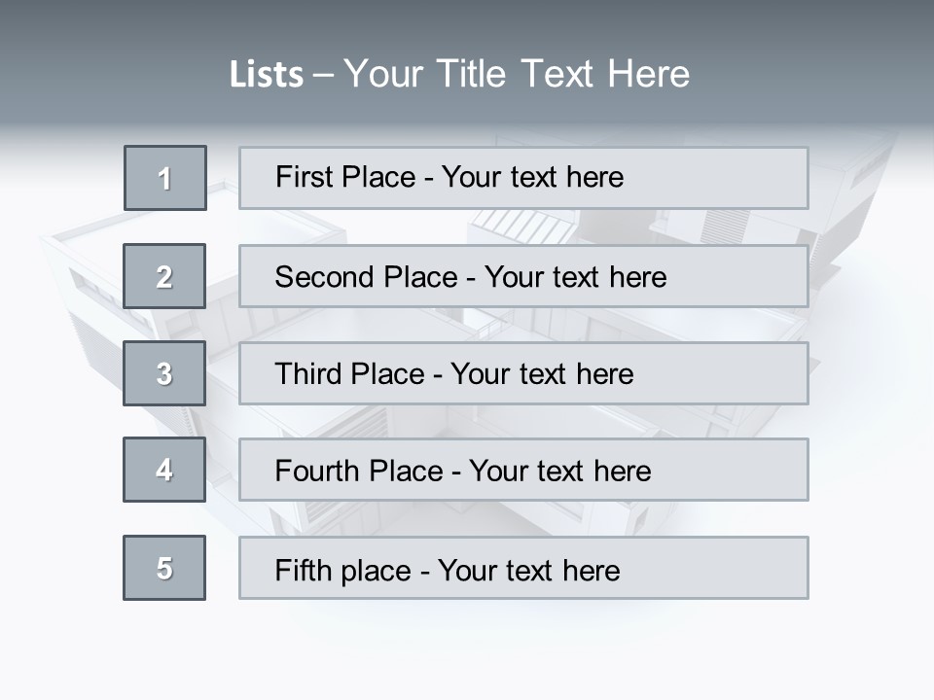Select the number 2 box
Image resolution: width=934 pixels, height=700 pixels.
pyautogui.click(x=164, y=276)
